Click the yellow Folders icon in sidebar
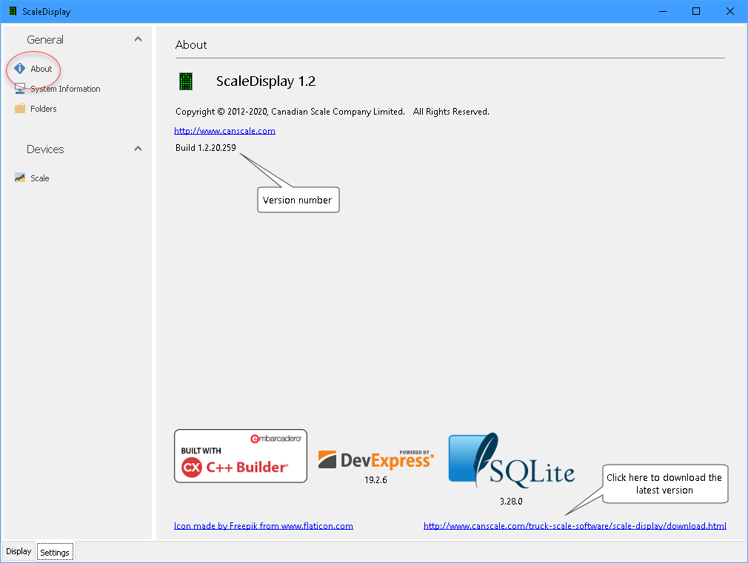 [20, 109]
